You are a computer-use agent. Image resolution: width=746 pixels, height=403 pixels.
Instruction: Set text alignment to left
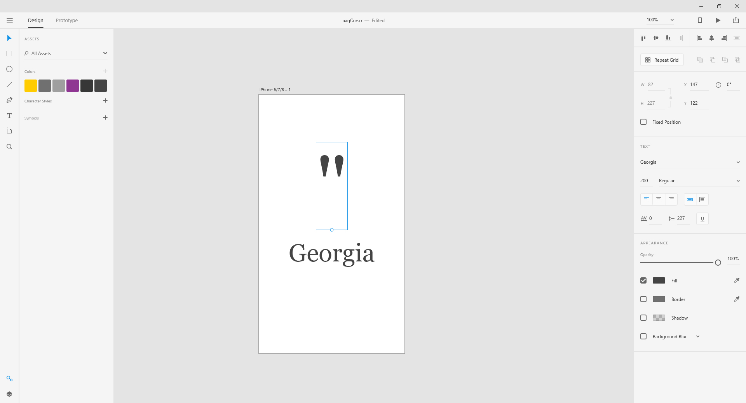[647, 199]
